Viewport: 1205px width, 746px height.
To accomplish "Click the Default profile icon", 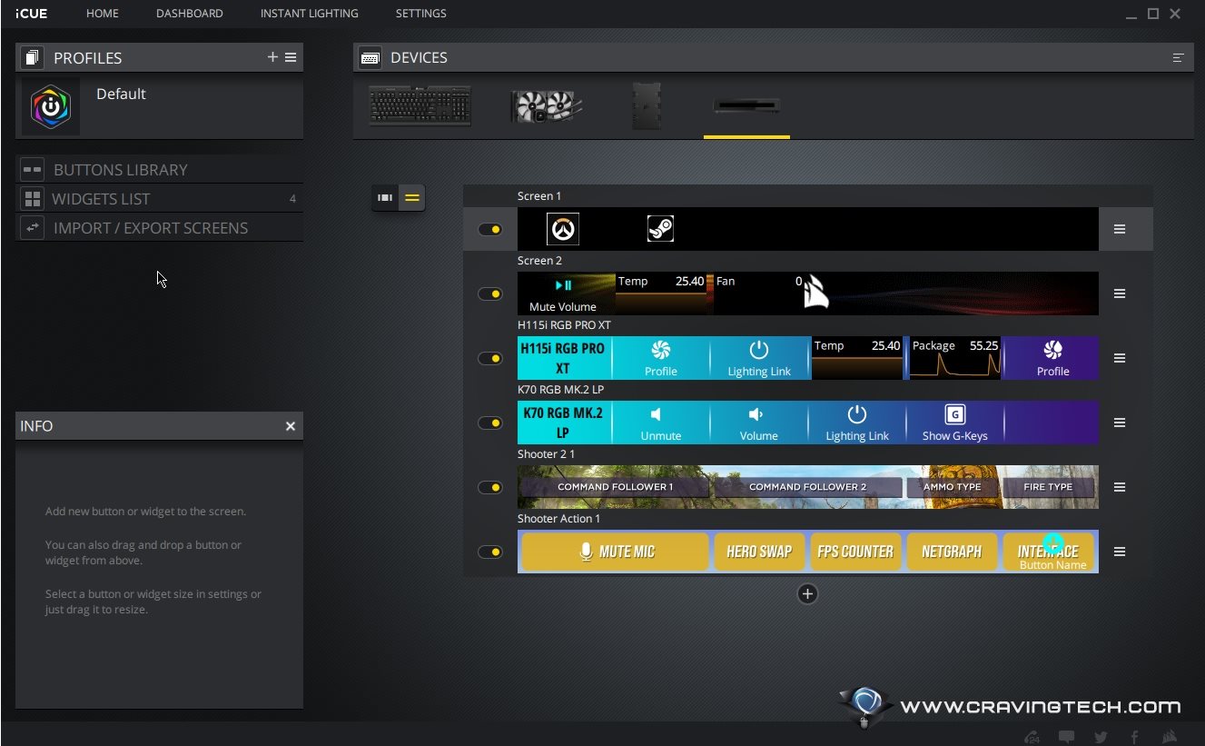I will click(51, 106).
